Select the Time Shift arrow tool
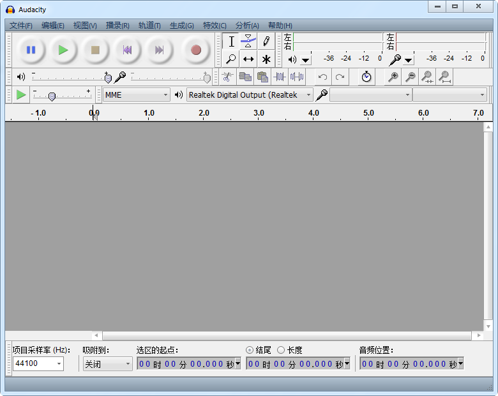The image size is (498, 396). pos(248,59)
